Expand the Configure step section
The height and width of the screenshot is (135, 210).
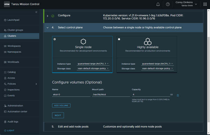[x=47, y=16]
